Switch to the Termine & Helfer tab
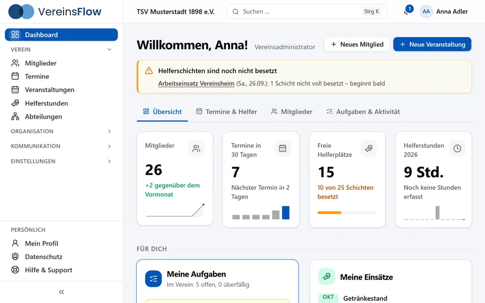The image size is (485, 303). (226, 112)
